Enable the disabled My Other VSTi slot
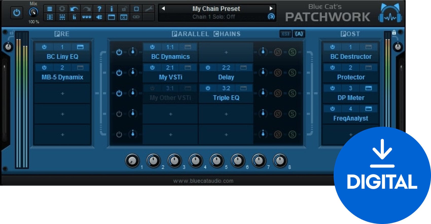This screenshot has width=431, height=224. tap(152, 88)
